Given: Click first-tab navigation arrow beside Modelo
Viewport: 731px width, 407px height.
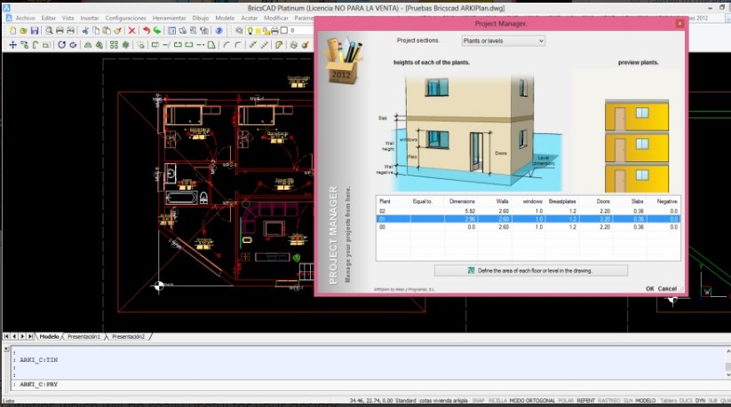Looking at the screenshot, I should pyautogui.click(x=6, y=336).
